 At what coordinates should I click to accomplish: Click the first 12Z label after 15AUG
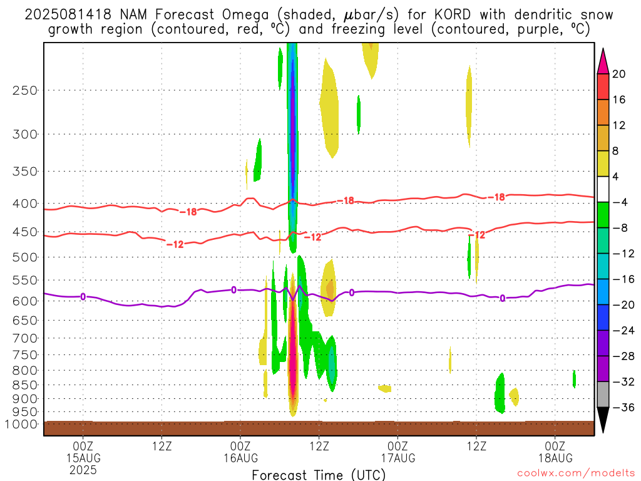click(x=162, y=446)
